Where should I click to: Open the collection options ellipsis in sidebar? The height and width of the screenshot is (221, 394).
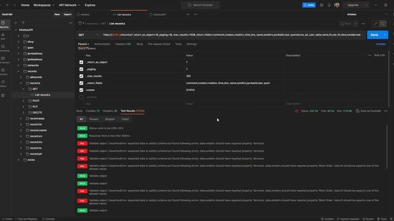pyautogui.click(x=70, y=23)
